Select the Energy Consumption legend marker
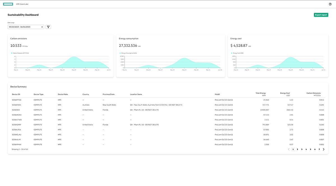The height and width of the screenshot is (186, 336). pos(120,53)
